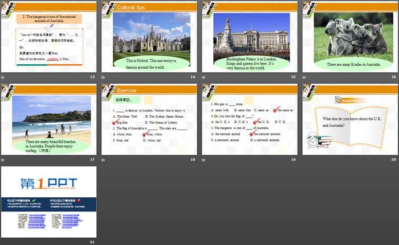399x245 pixels.
Task: Select slide 16 thumbnail with koalas
Action: tap(350, 37)
